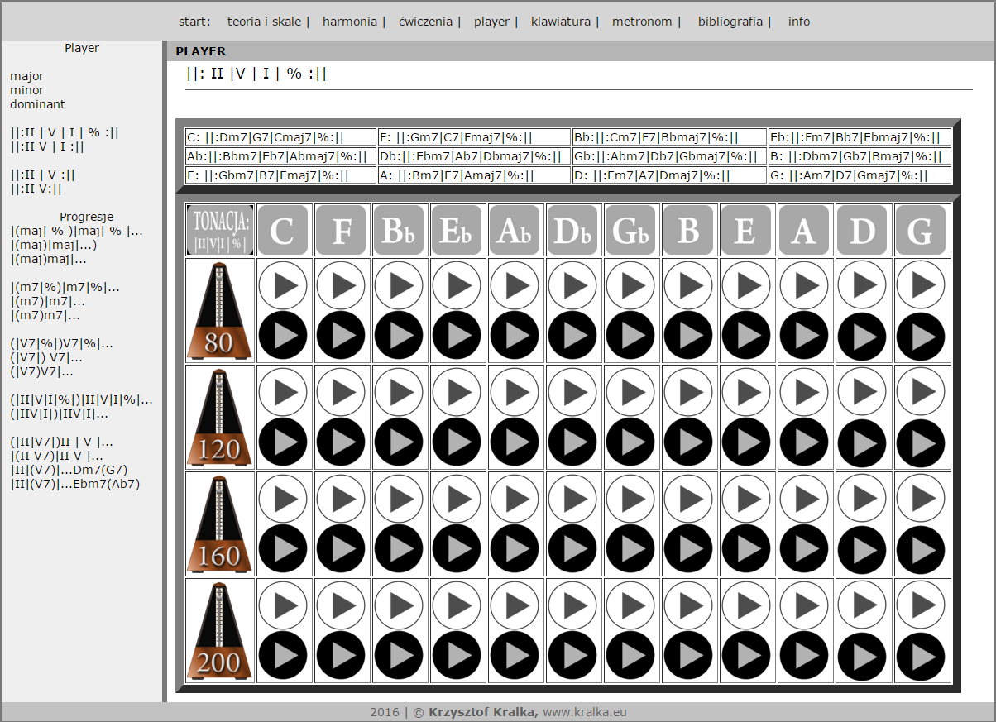Open sidebar link ||:II V:||

[36, 189]
